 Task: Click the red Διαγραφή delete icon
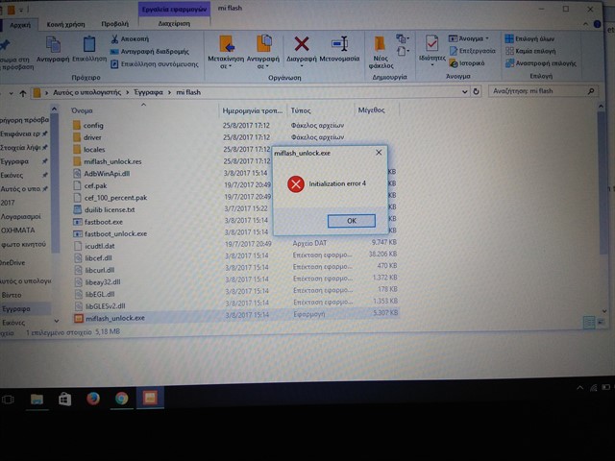(301, 44)
